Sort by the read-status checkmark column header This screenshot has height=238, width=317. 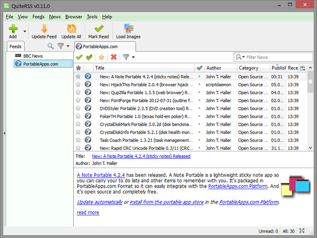tap(200, 68)
